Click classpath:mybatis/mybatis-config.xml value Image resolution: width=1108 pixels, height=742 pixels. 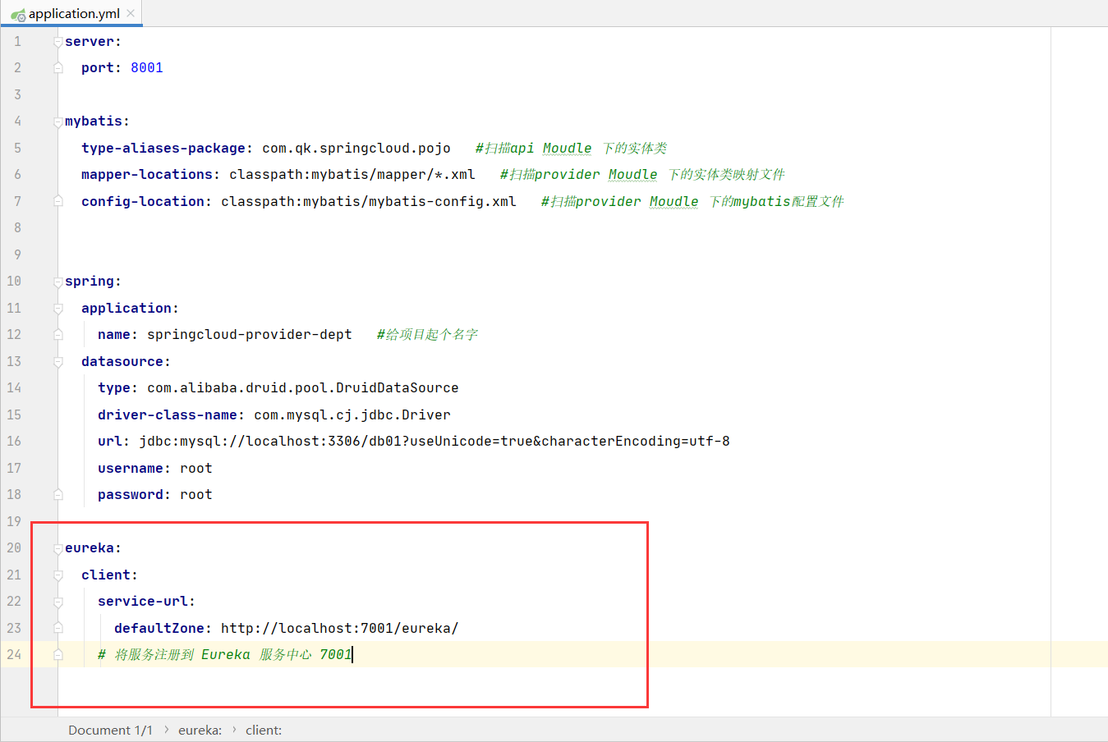click(369, 201)
